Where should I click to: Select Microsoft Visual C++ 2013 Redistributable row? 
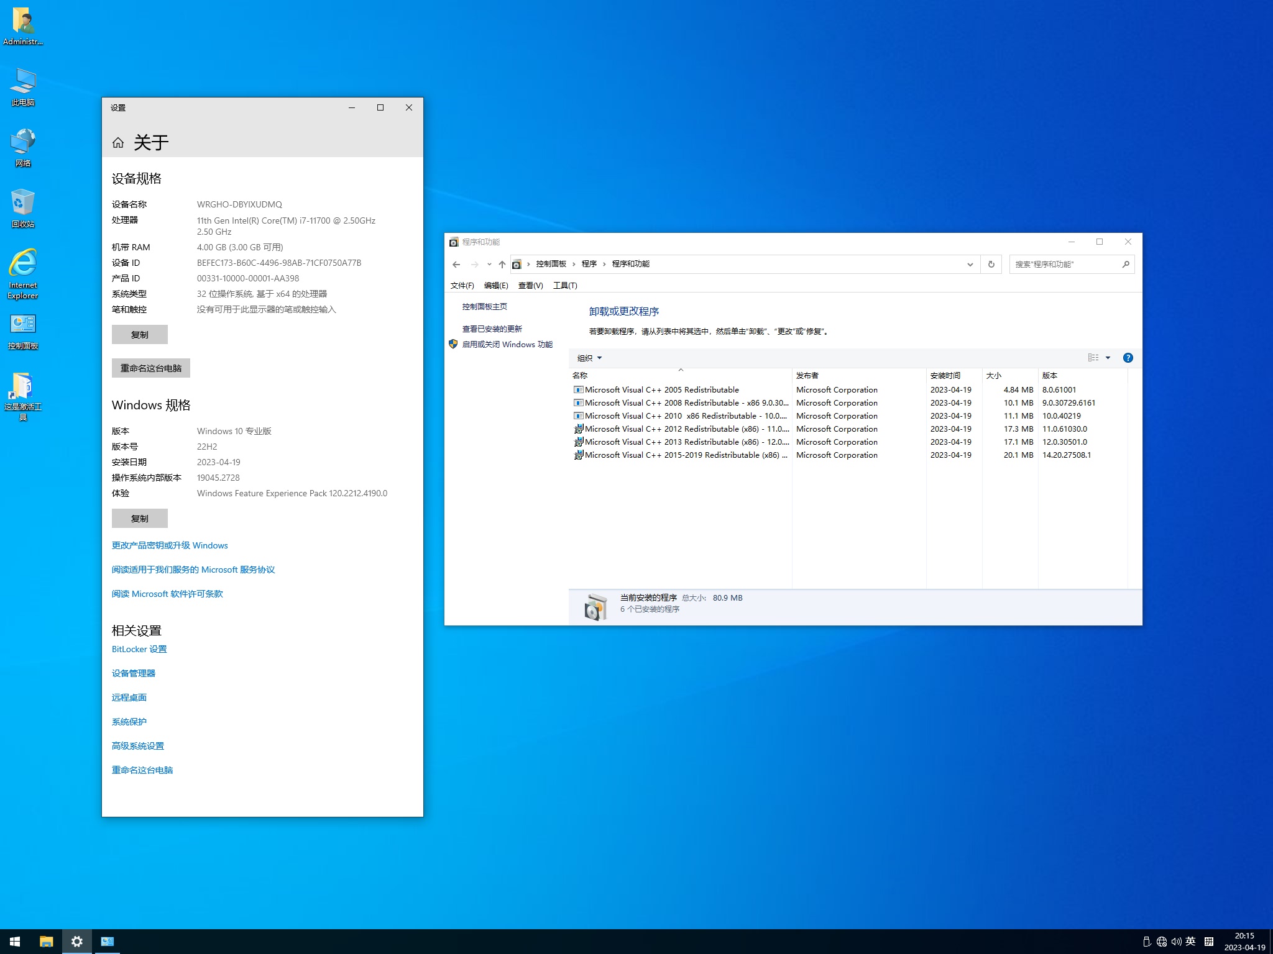(x=848, y=442)
